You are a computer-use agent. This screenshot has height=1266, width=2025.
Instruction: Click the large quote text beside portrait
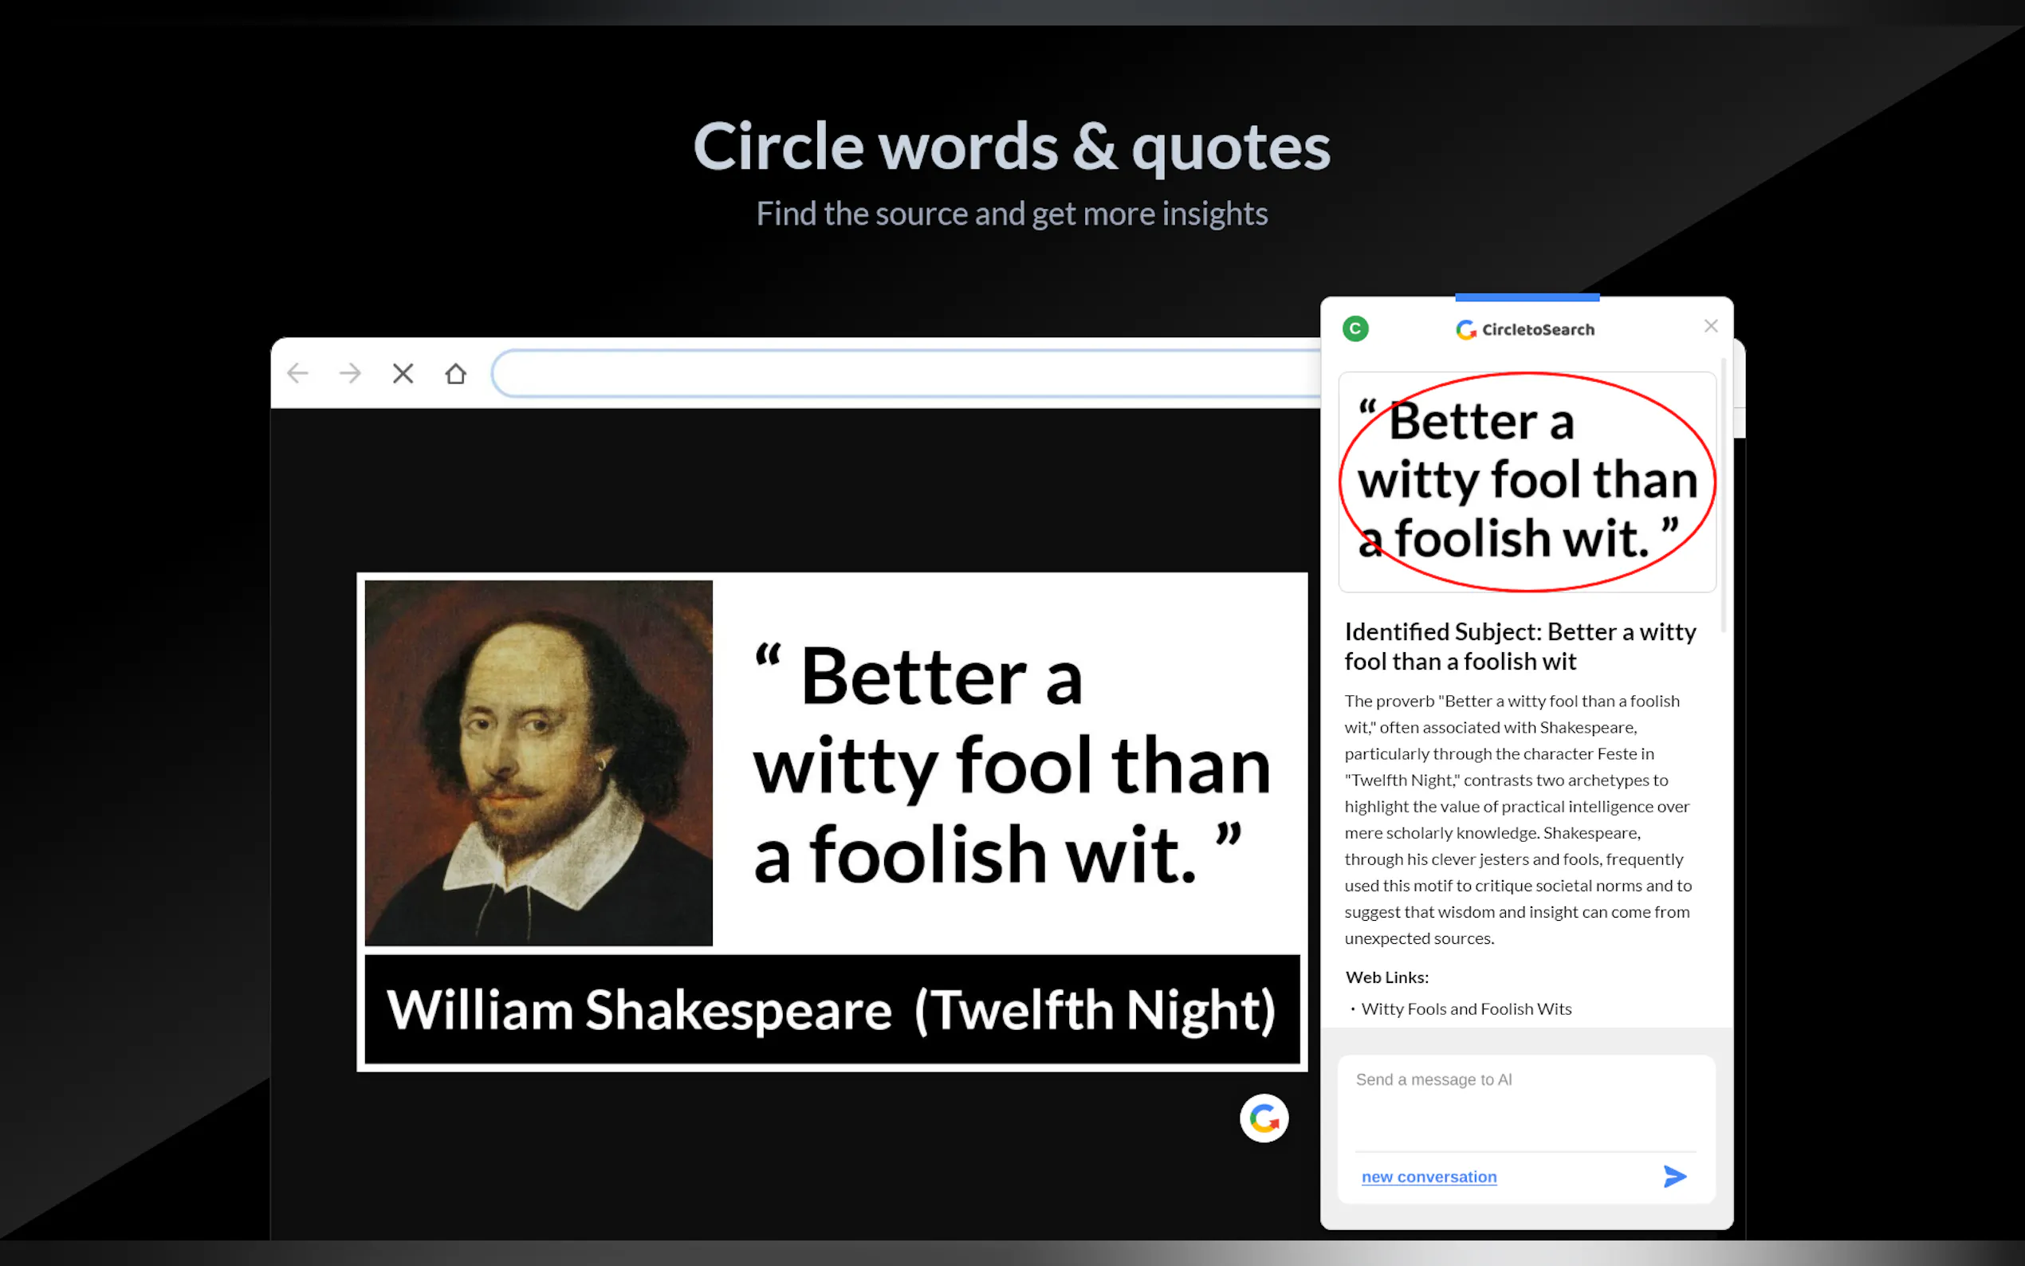1009,764
